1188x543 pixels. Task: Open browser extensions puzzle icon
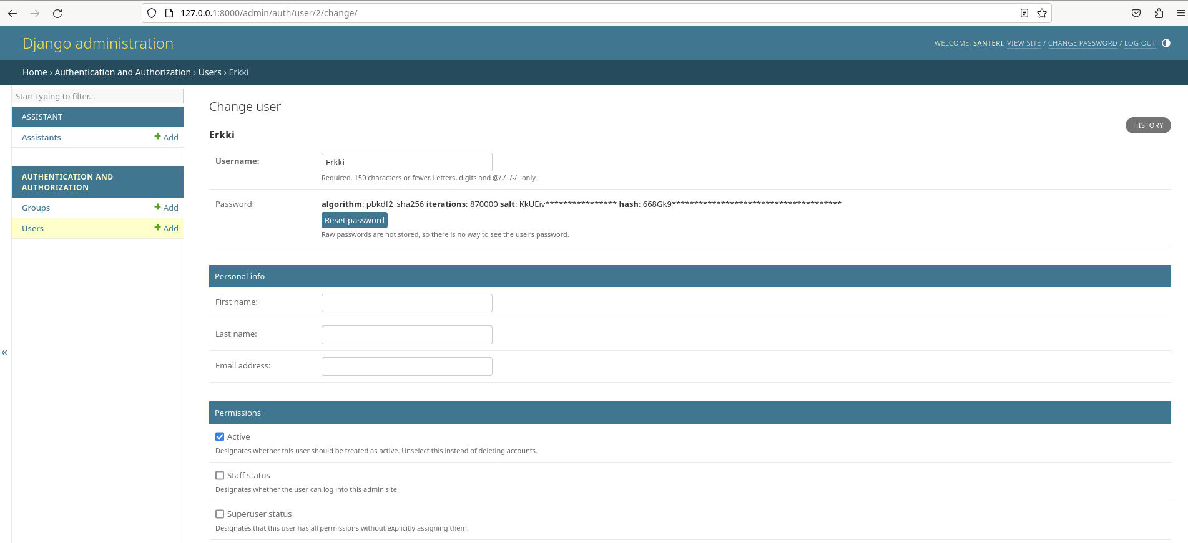click(1159, 13)
